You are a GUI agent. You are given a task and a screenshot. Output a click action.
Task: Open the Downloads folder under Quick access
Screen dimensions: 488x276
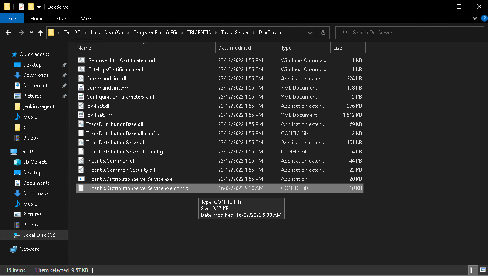36,75
